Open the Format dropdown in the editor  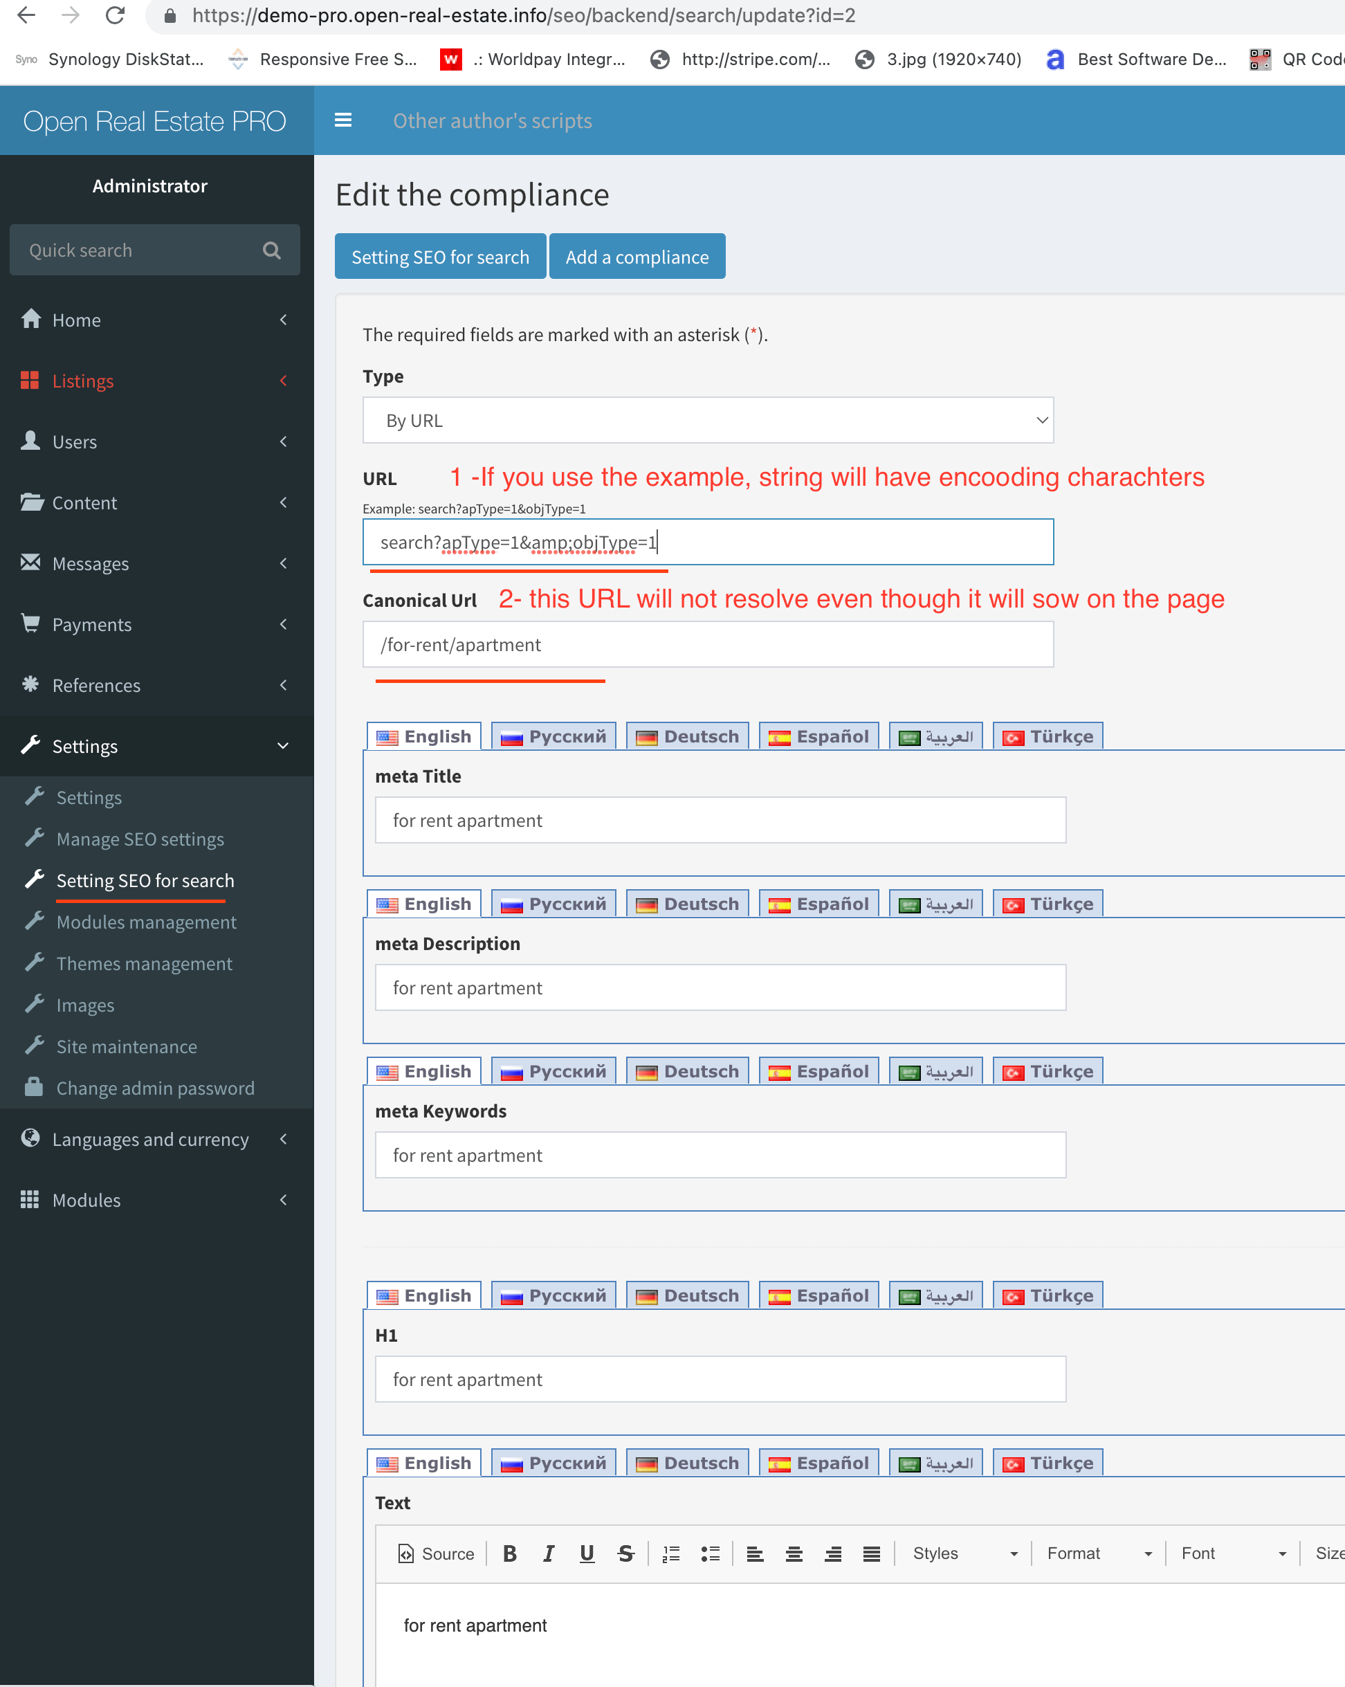coord(1099,1553)
